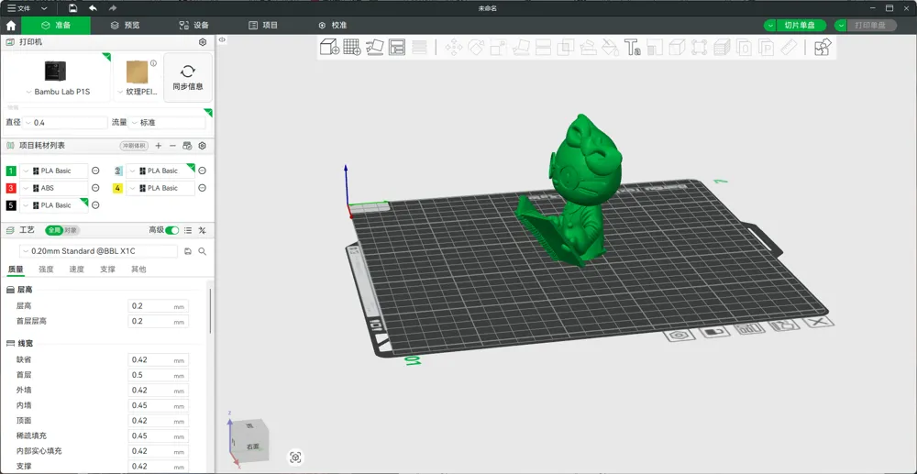Click arrange all objects icon
Image resolution: width=917 pixels, height=474 pixels.
click(397, 47)
